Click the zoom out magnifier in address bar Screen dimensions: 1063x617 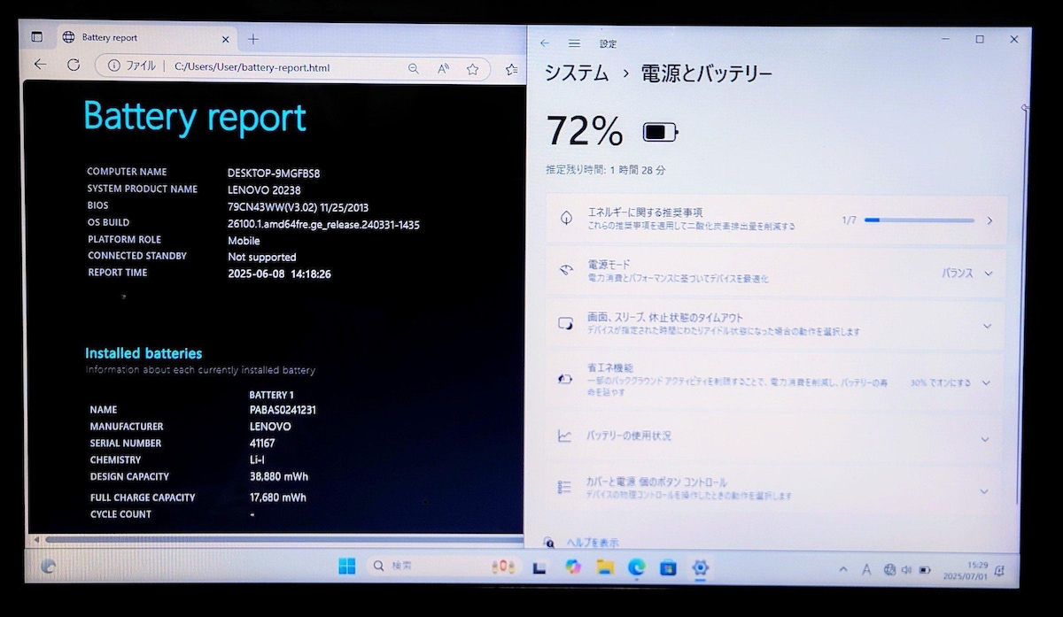click(414, 68)
